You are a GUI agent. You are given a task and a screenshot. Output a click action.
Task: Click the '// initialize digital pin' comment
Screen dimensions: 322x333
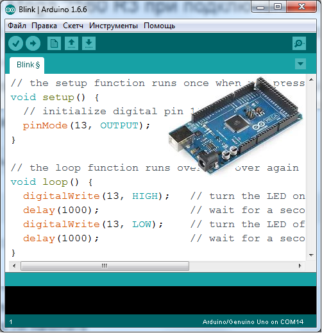coord(103,112)
